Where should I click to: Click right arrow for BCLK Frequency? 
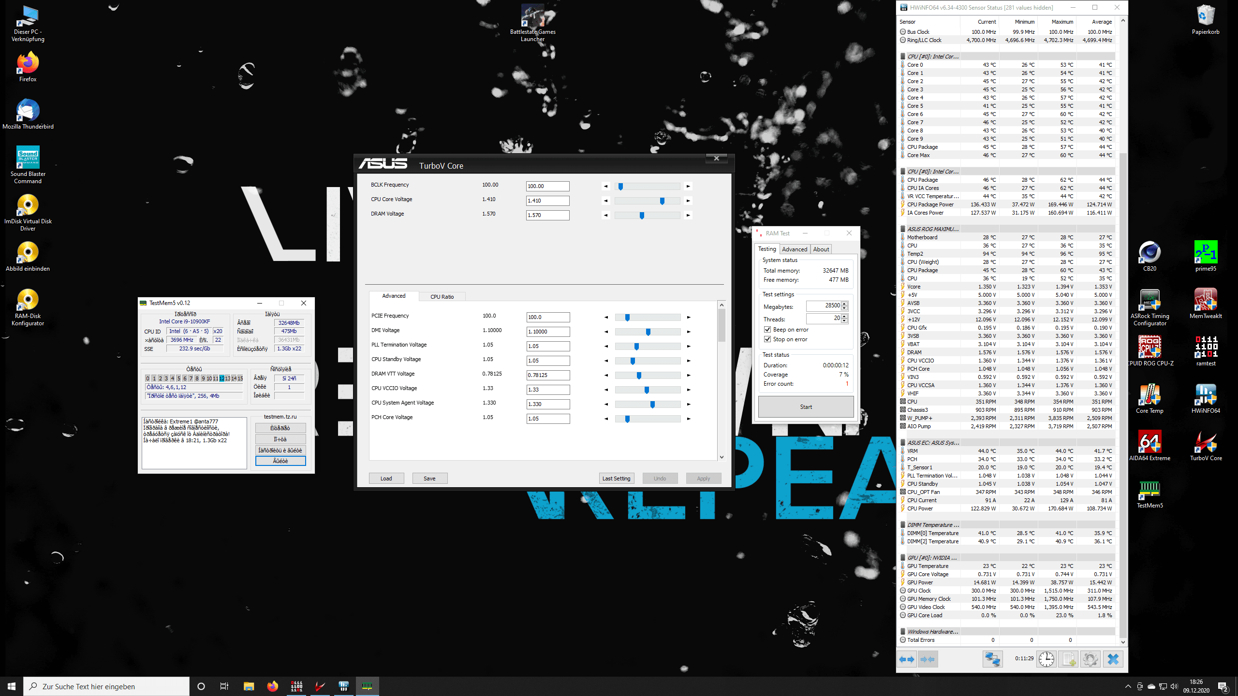[x=688, y=186]
